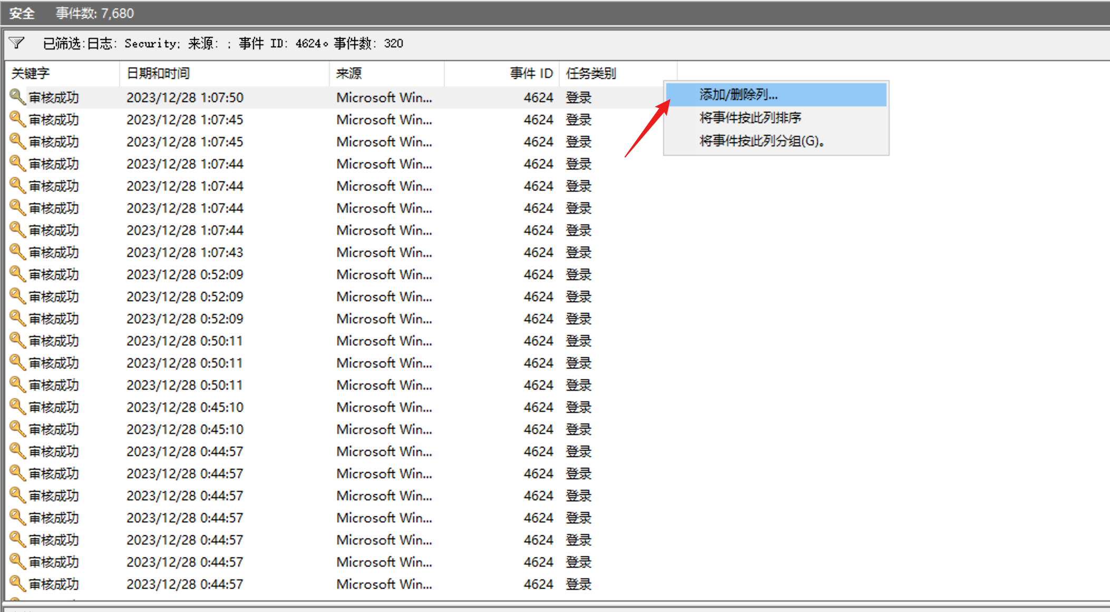Select first event at 2023/12/28 0:50:11

[184, 341]
